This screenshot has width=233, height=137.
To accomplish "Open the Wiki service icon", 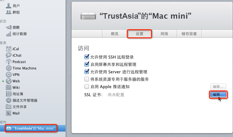I will click(x=9, y=87).
